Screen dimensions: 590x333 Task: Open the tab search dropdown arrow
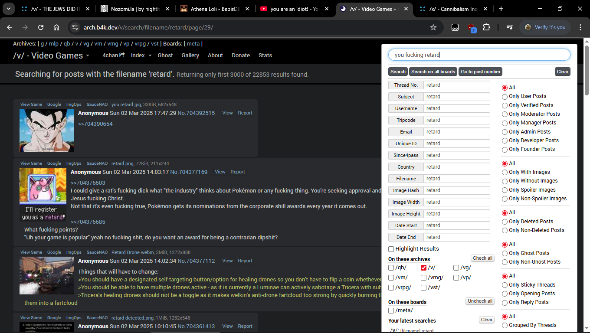[9, 9]
